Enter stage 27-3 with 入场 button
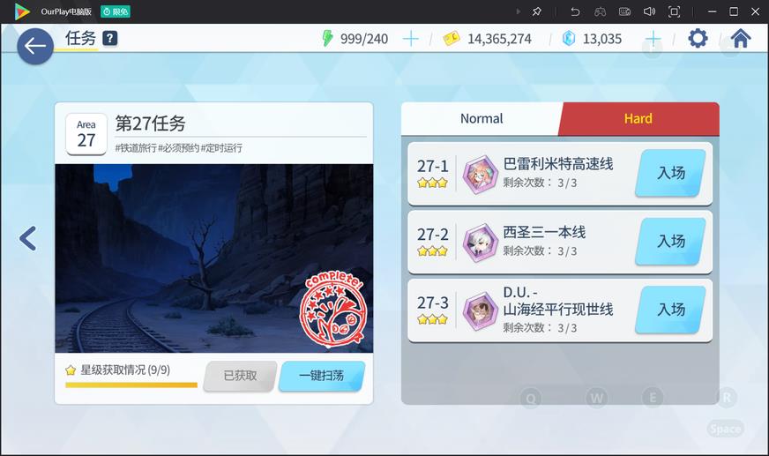The height and width of the screenshot is (456, 769). click(x=670, y=310)
